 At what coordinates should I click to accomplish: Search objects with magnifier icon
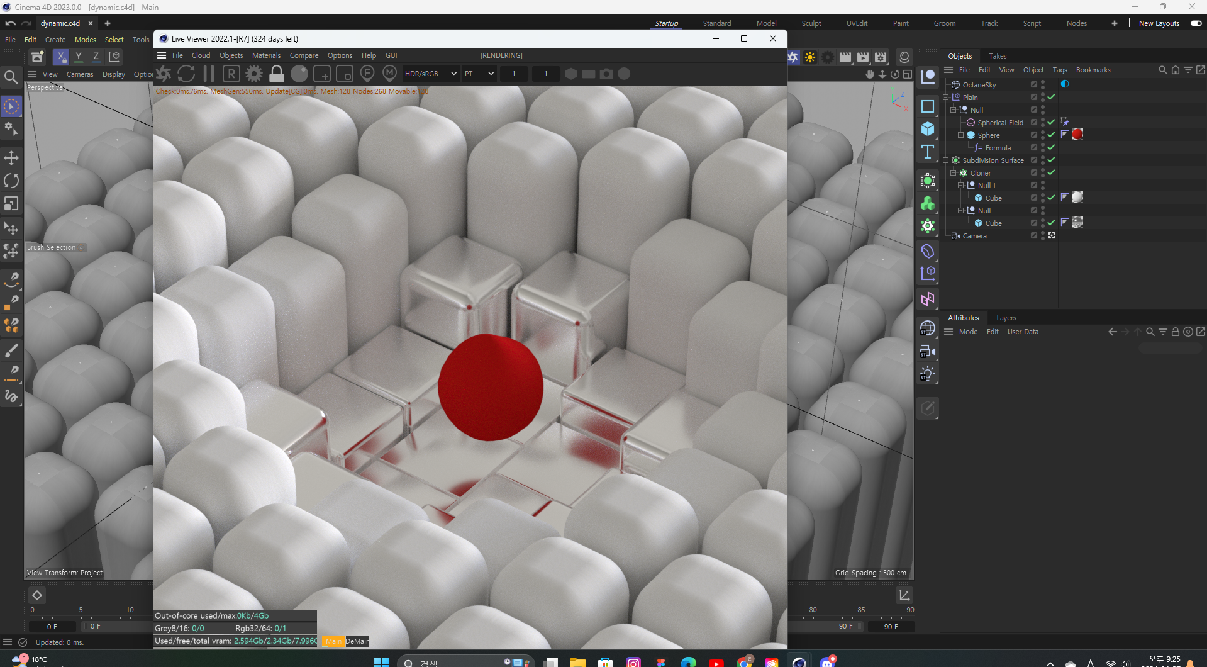point(1162,70)
